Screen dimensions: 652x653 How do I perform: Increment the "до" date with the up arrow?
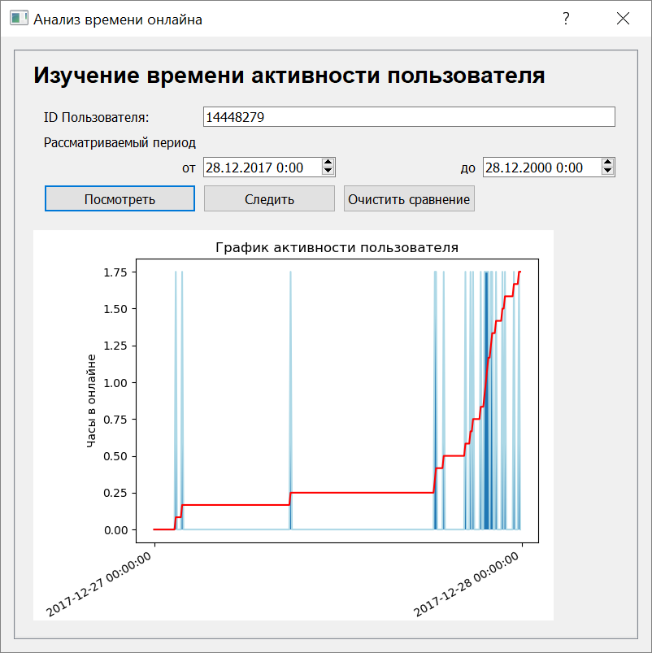(608, 163)
